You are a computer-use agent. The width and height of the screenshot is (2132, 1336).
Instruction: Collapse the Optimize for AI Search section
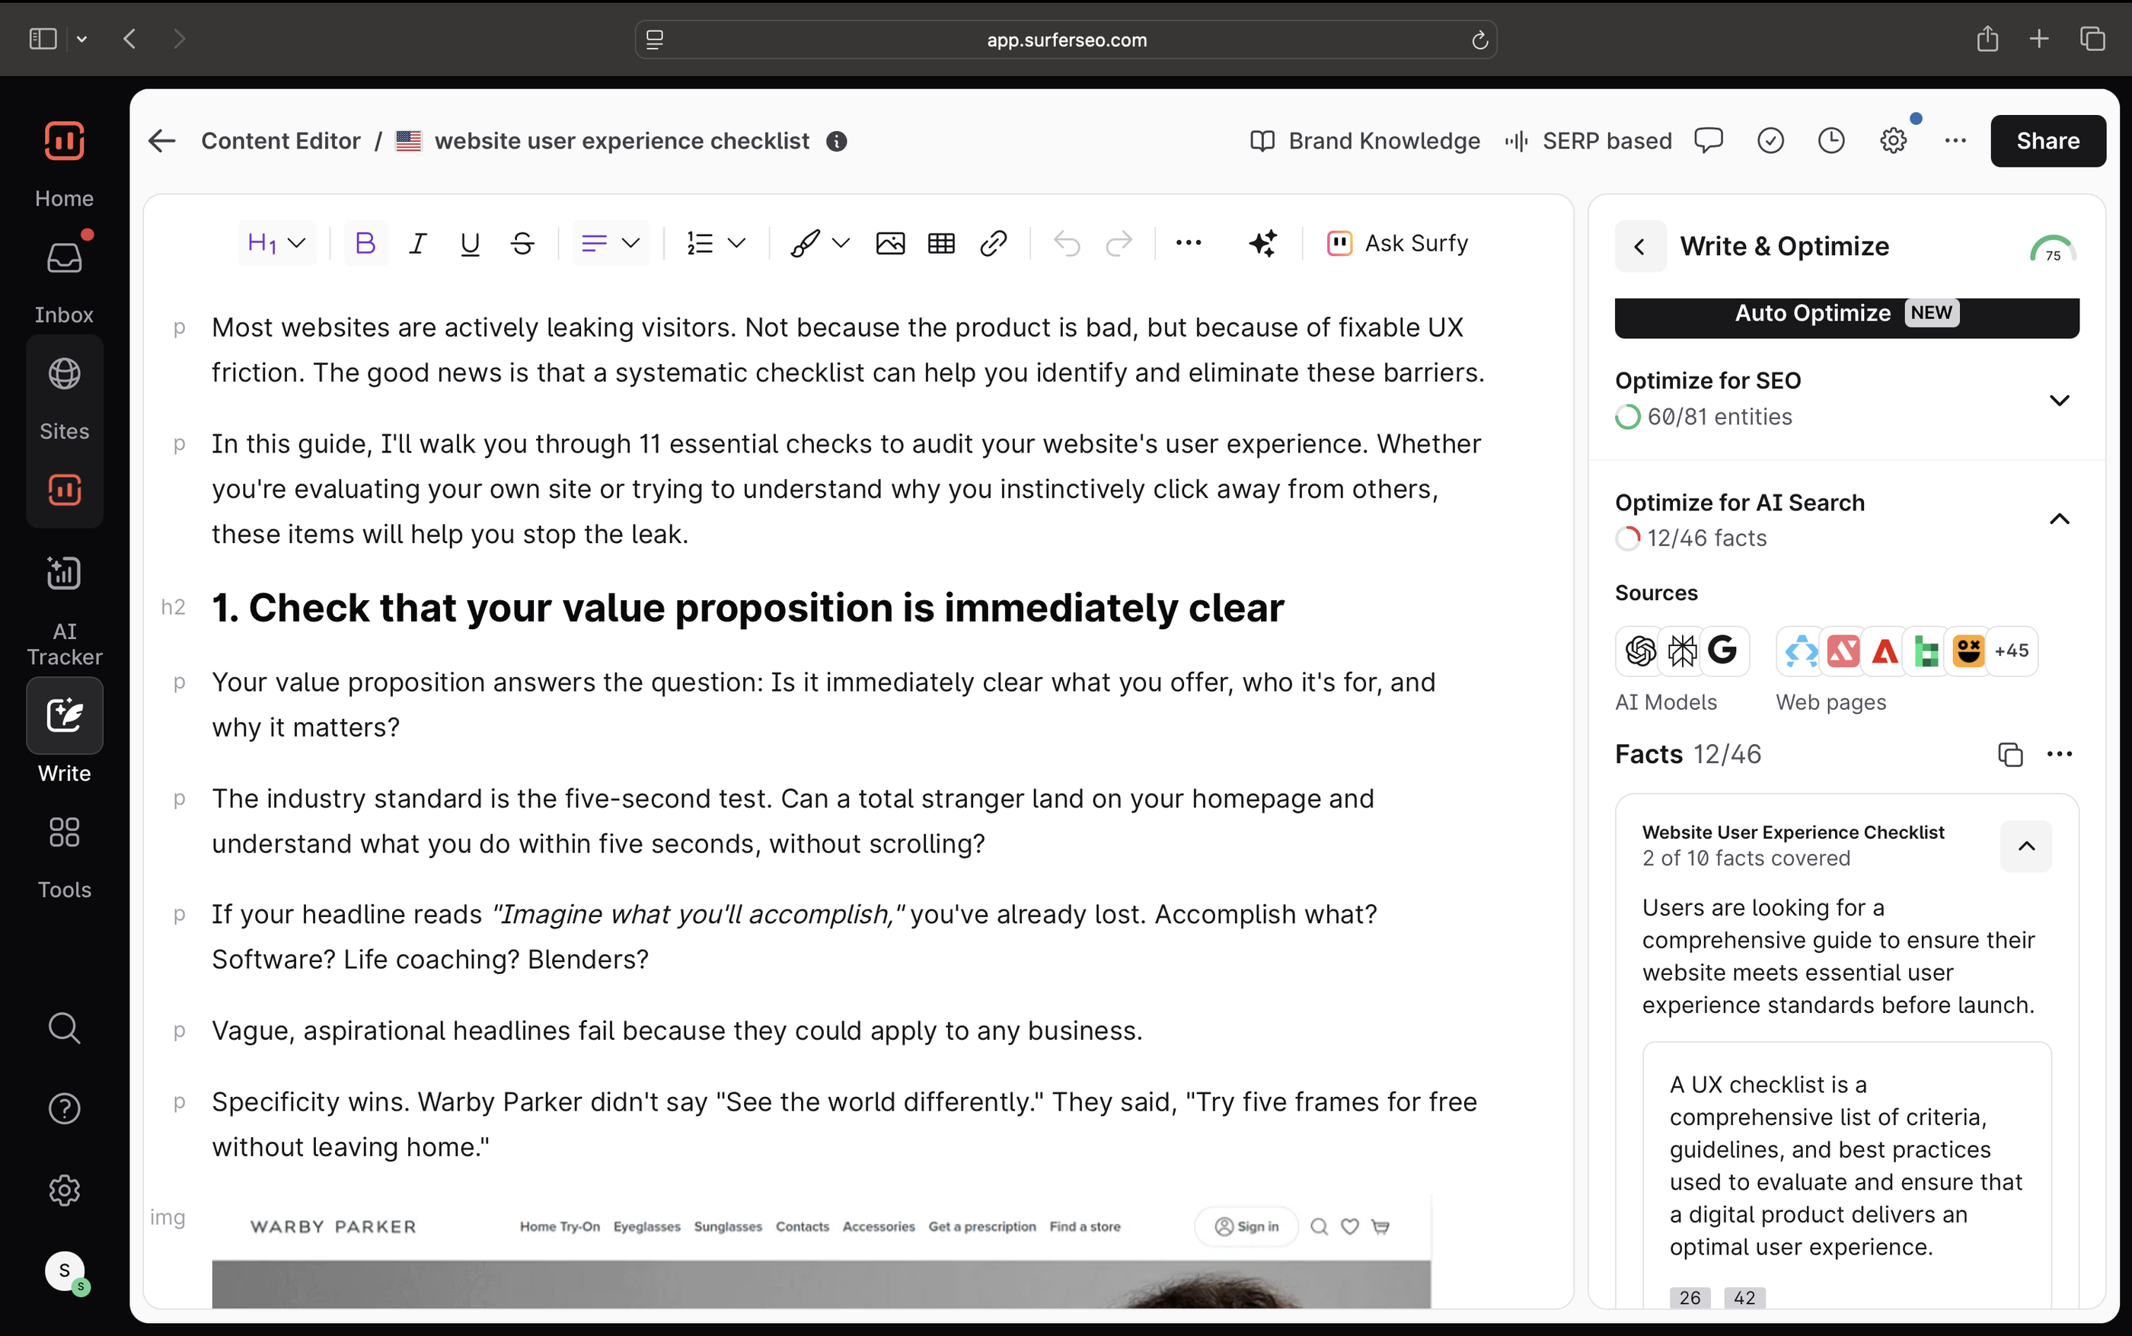pos(2059,519)
